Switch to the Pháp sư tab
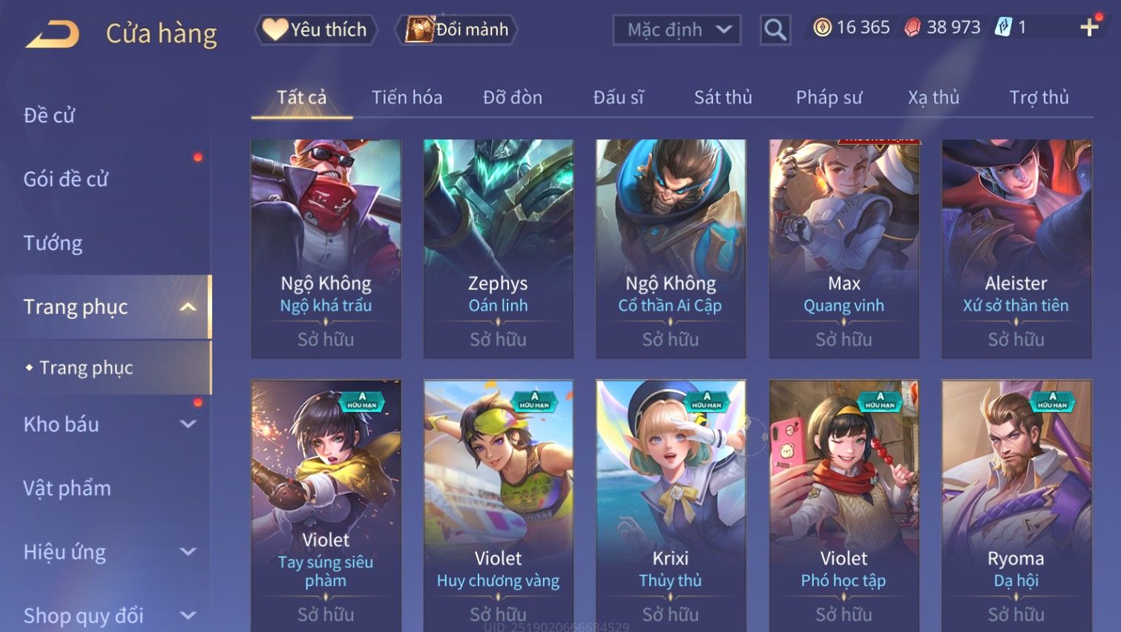1121x632 pixels. pos(829,97)
